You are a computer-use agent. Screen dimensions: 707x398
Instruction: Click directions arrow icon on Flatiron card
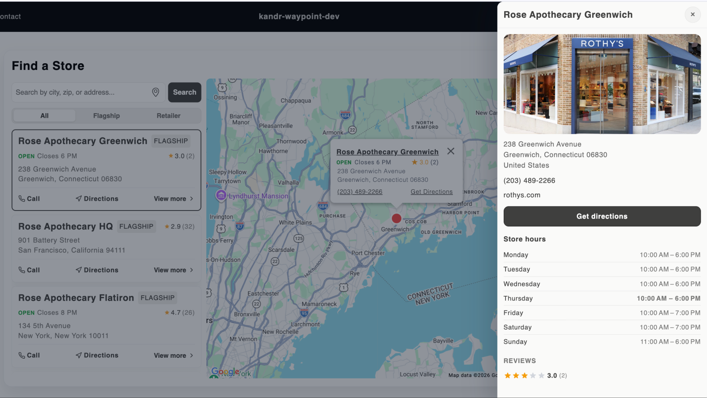pyautogui.click(x=79, y=355)
